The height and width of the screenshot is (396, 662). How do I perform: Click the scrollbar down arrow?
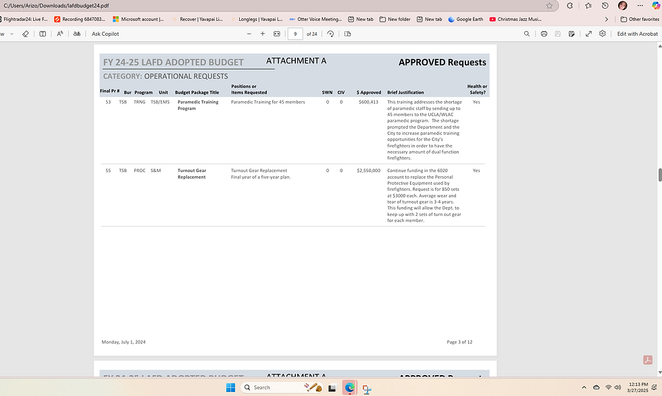point(660,372)
